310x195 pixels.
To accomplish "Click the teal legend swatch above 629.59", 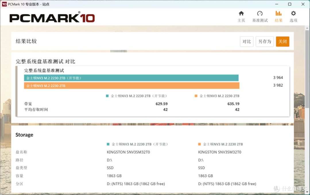I will (x=107, y=96).
